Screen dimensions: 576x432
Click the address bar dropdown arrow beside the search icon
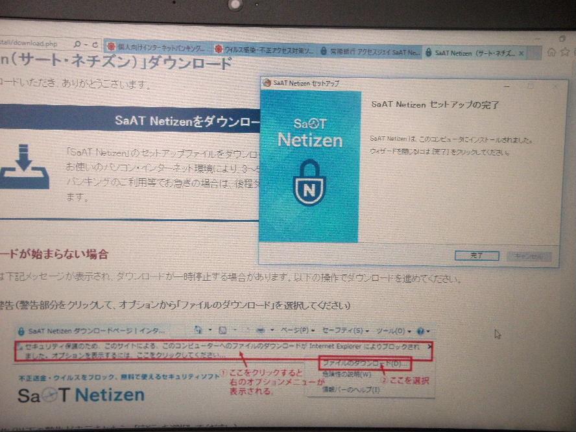86,45
